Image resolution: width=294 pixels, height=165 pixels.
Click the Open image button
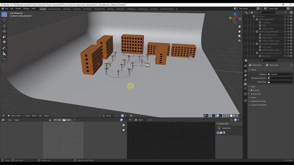tap(67, 120)
